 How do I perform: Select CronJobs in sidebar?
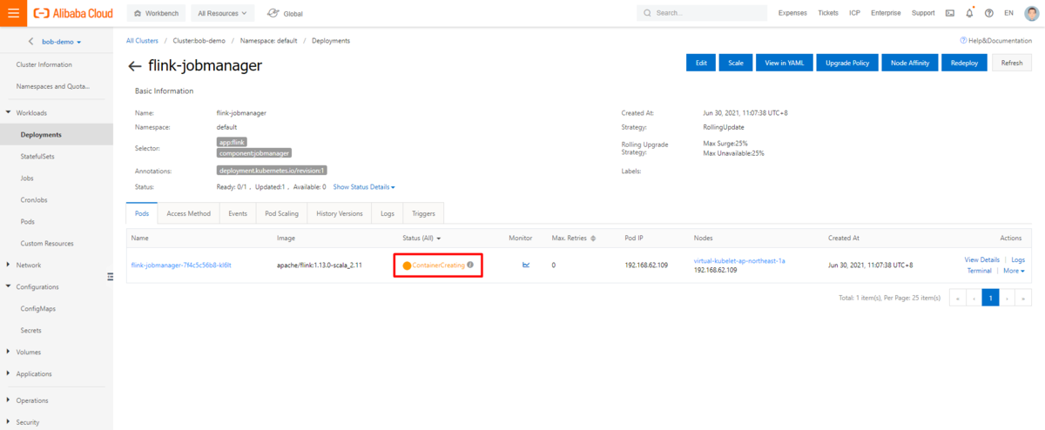point(34,200)
